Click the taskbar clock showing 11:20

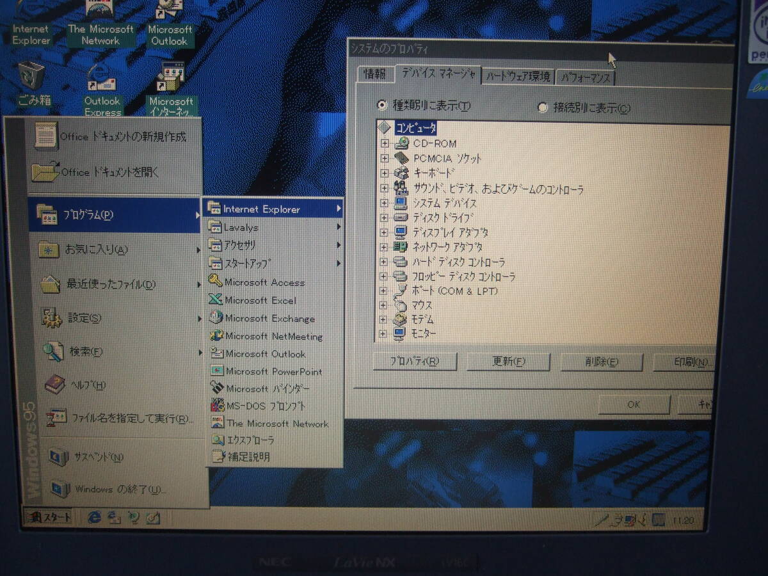[x=684, y=520]
